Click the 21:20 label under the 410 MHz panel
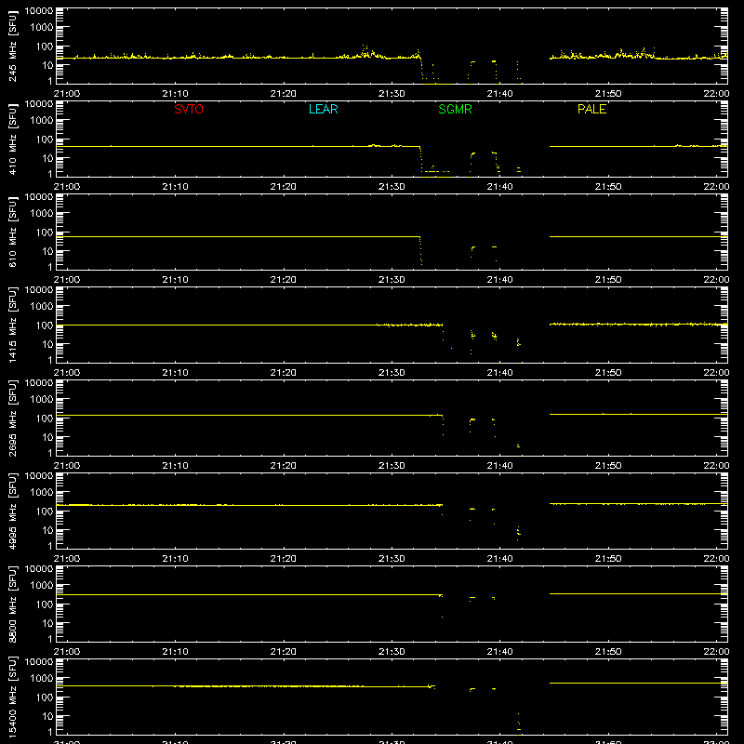 (x=284, y=187)
